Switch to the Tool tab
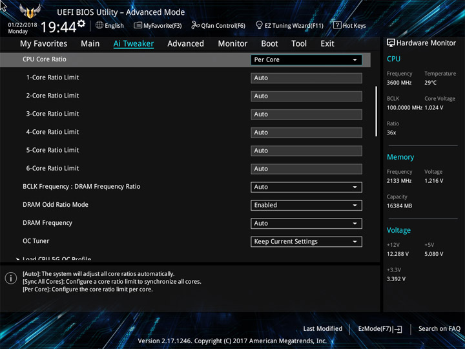 point(299,44)
